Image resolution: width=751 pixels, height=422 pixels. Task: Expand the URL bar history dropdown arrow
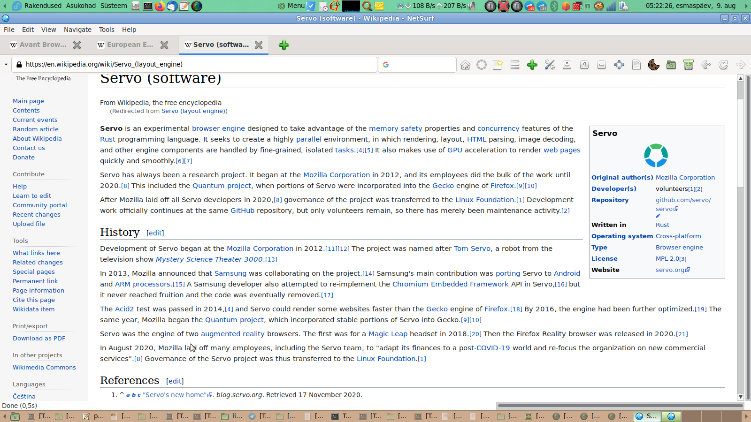6,65
